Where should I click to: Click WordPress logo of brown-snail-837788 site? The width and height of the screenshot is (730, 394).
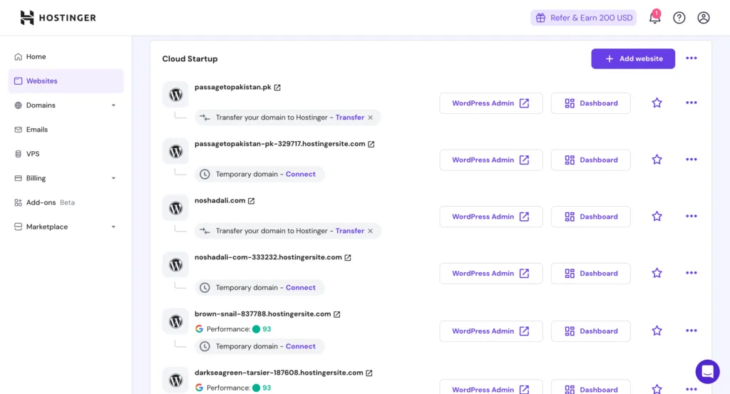coord(175,321)
